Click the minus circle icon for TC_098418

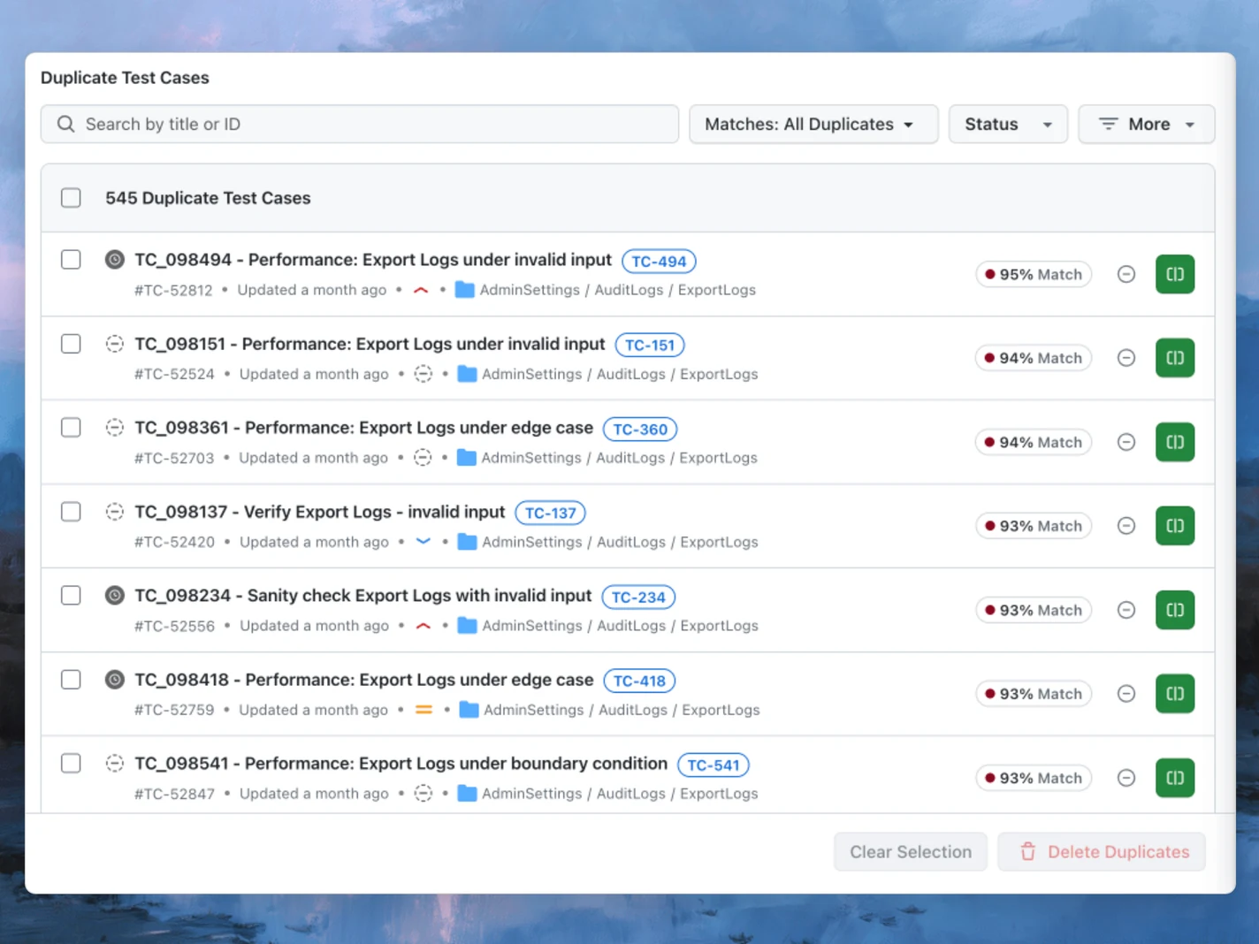click(1126, 694)
